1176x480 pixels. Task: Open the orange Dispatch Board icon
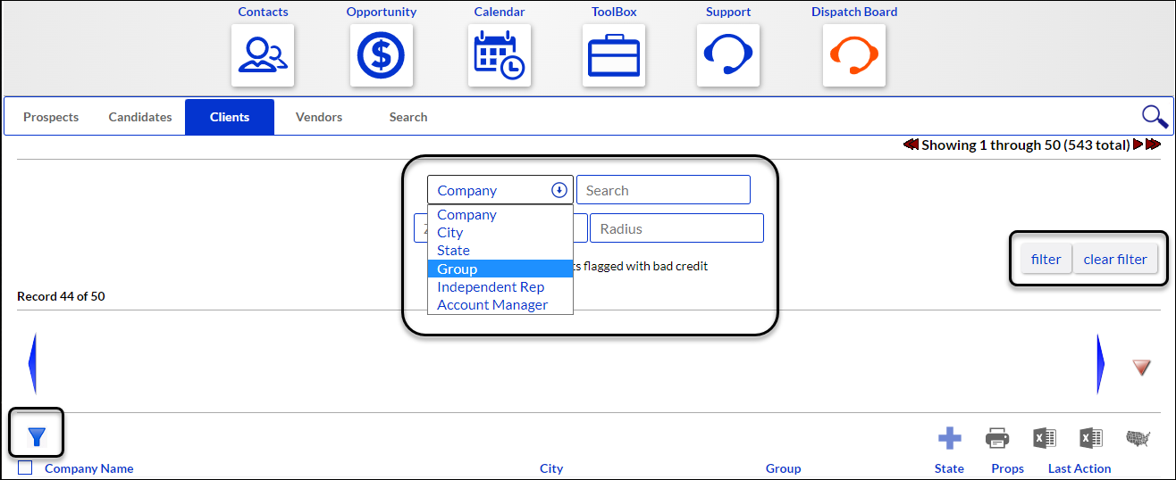point(854,55)
